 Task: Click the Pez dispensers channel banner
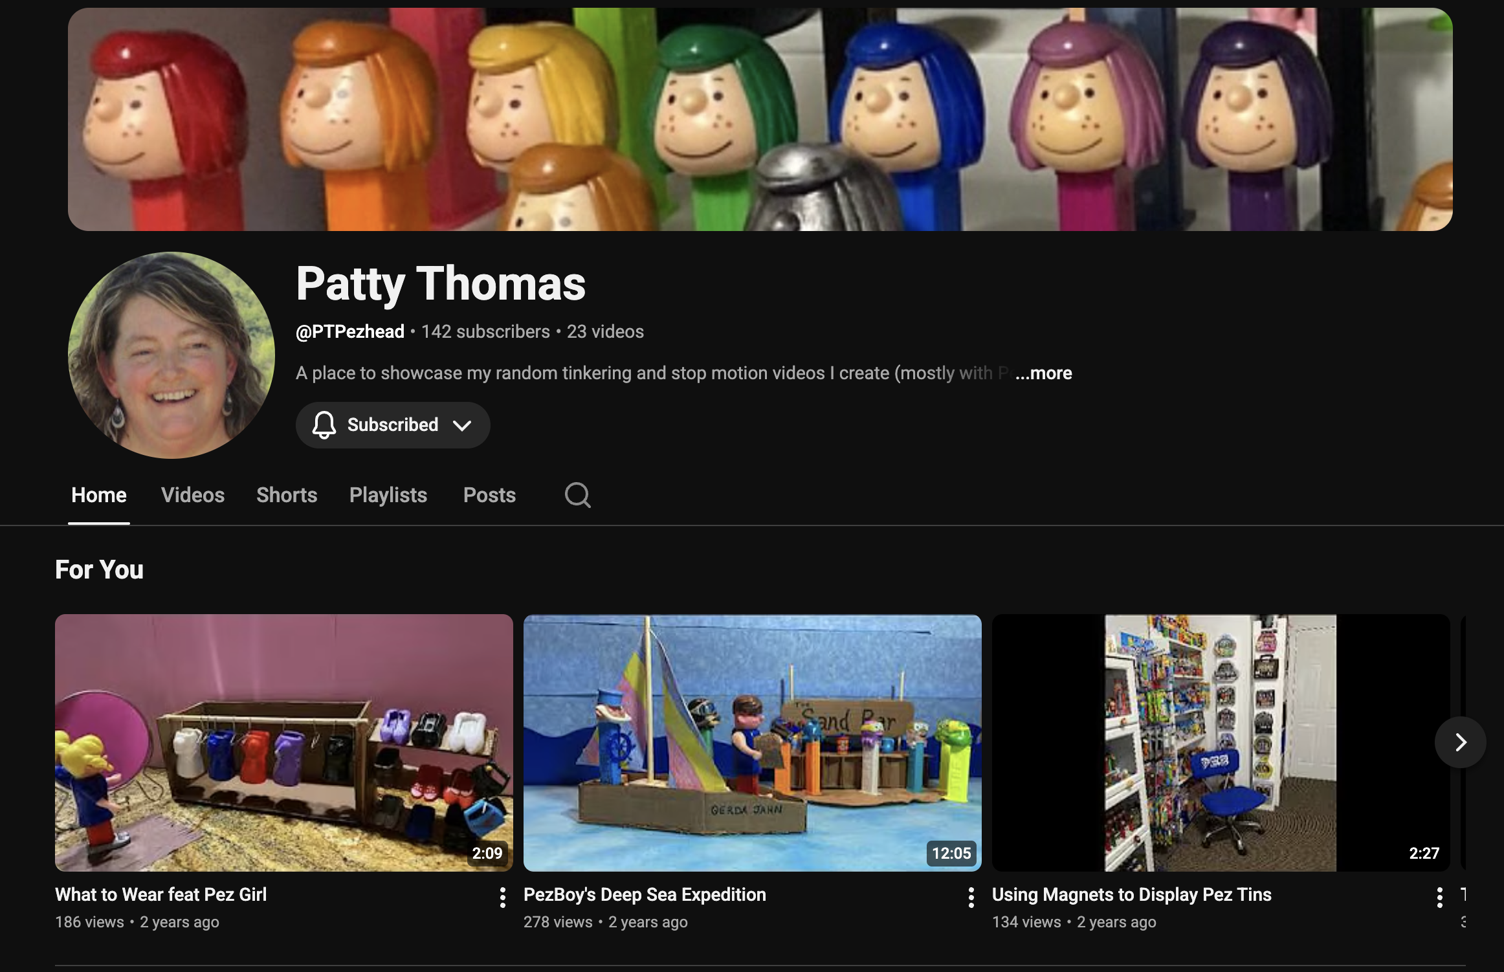tap(760, 119)
